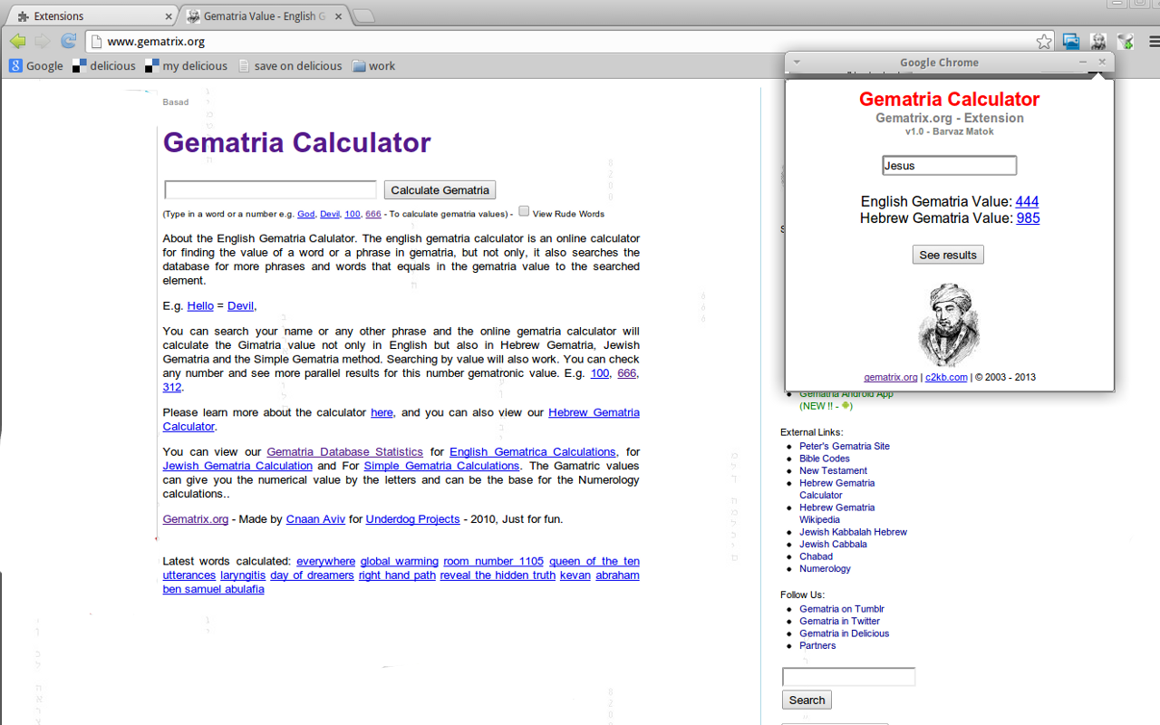This screenshot has width=1160, height=725.
Task: Open 'reveal the hidden truth' link
Action: click(x=498, y=575)
